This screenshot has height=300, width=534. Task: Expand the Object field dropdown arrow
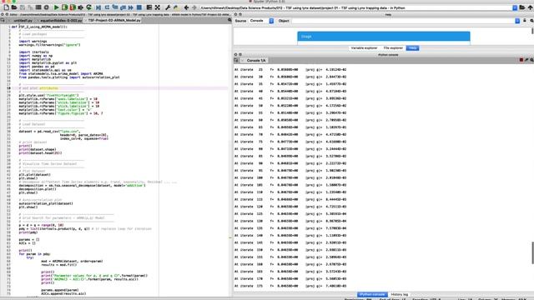click(517, 21)
